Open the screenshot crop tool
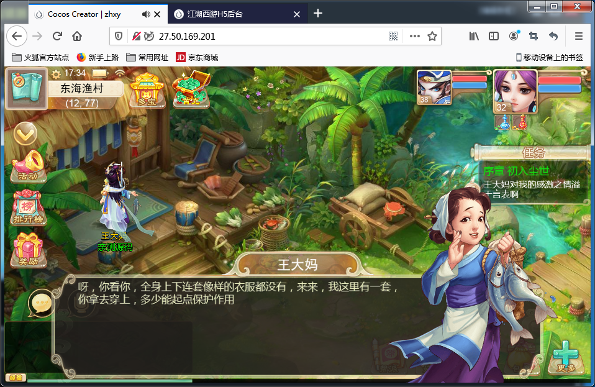This screenshot has width=595, height=387. (534, 36)
